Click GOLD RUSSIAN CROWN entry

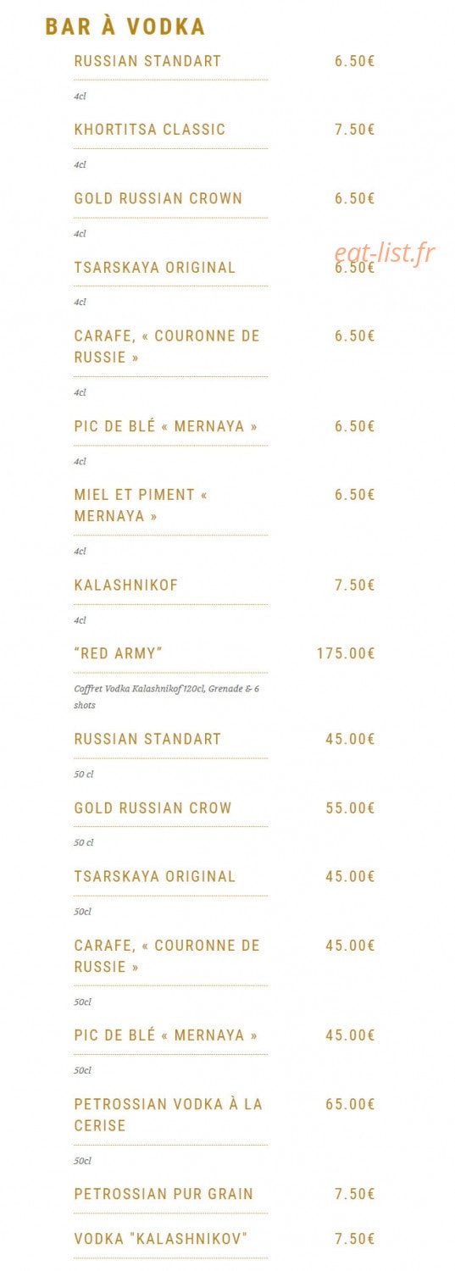pyautogui.click(x=158, y=198)
